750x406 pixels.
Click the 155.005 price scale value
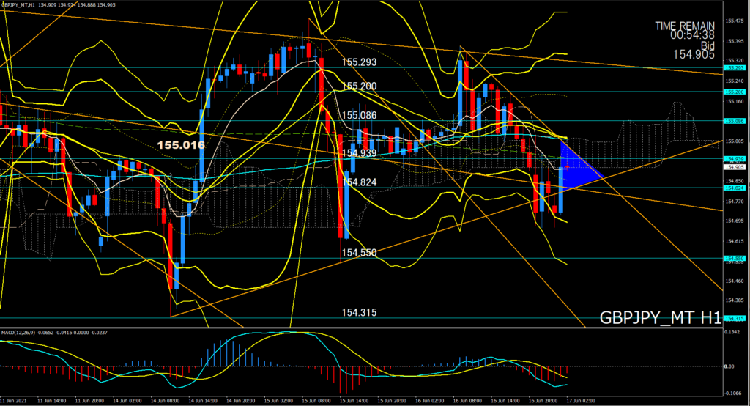click(734, 141)
